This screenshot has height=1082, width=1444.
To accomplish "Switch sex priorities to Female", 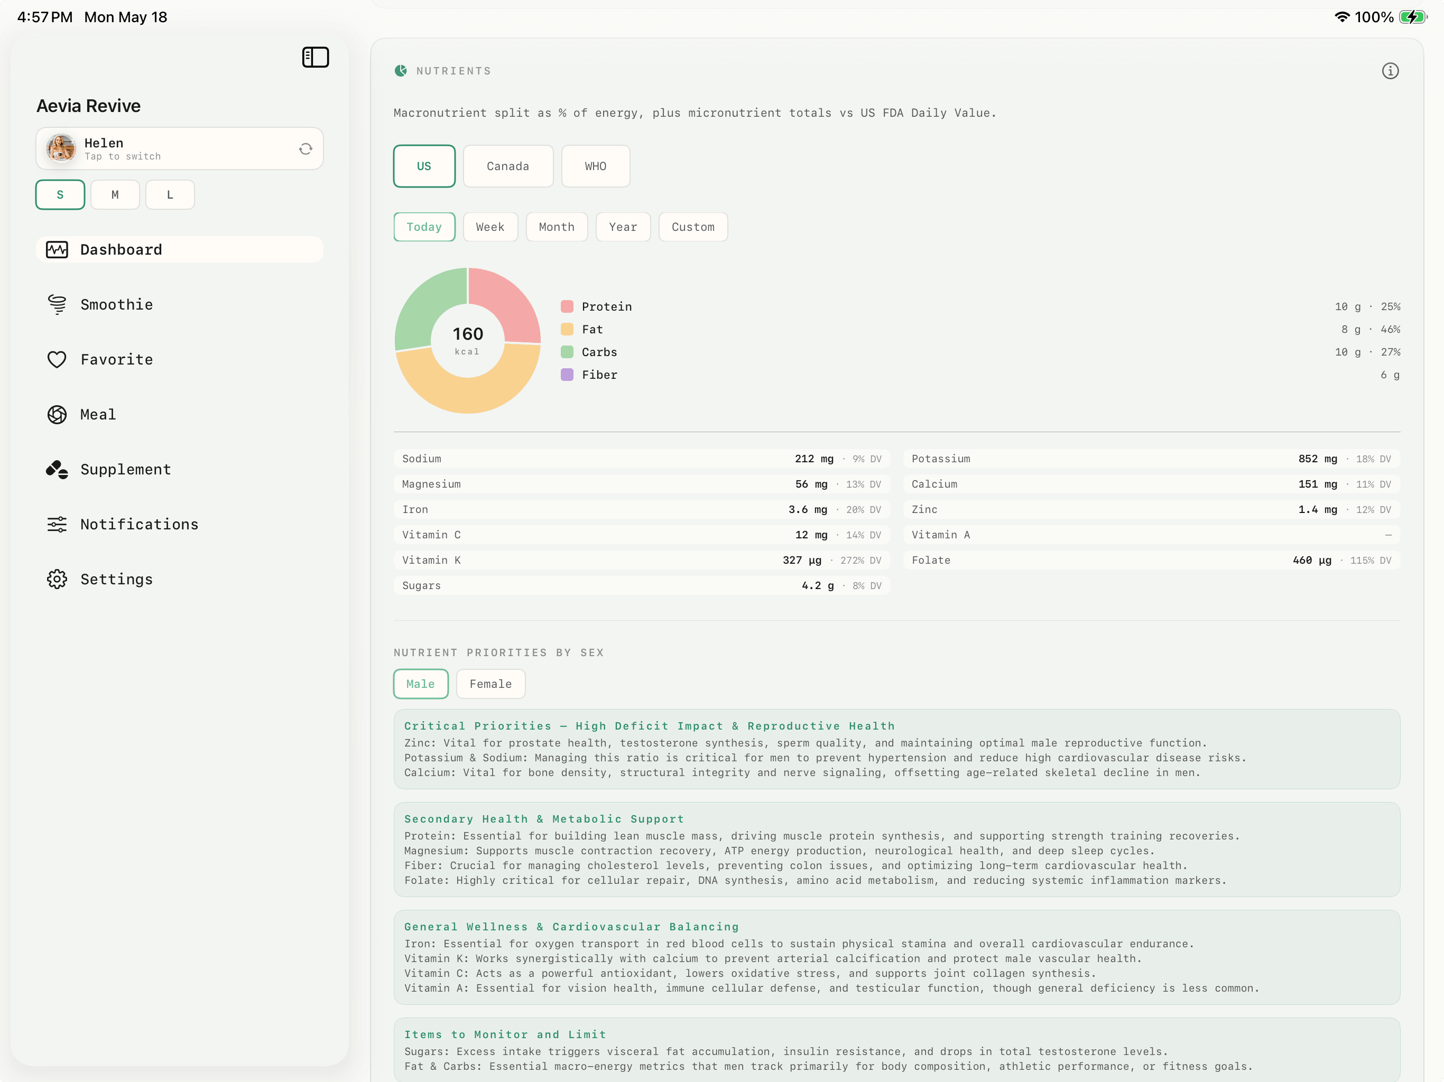I will click(x=490, y=683).
